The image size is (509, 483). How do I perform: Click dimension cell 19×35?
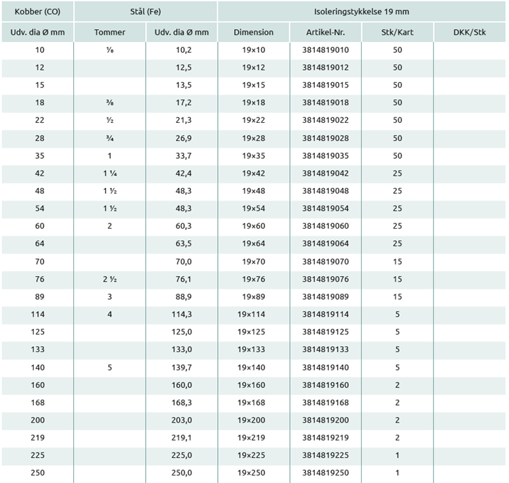[x=254, y=156]
